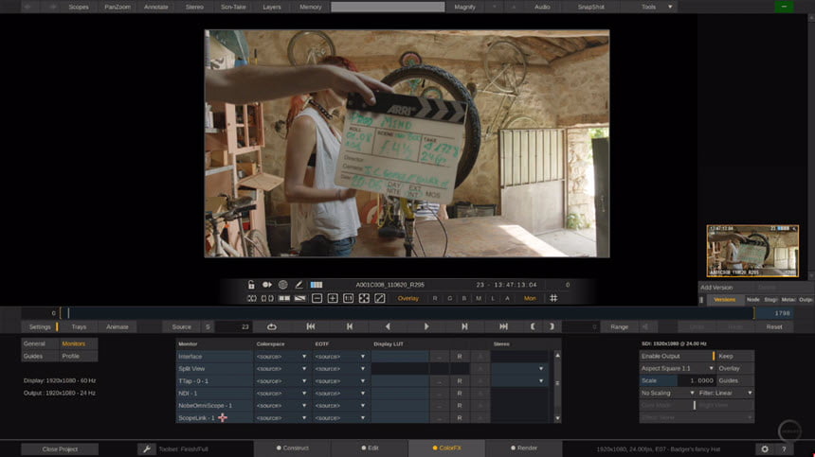
Task: Click the Reset button
Action: [x=774, y=326]
